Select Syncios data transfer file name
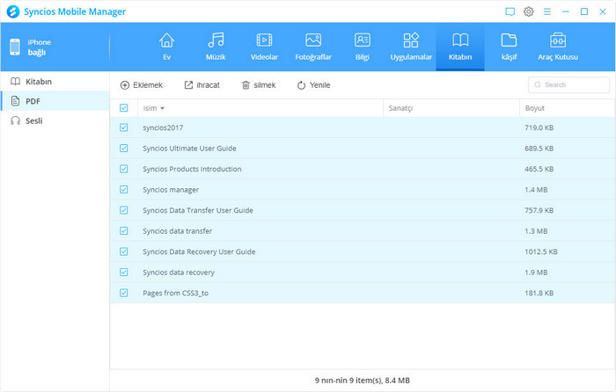Viewport: 616px width, 392px height. [x=177, y=231]
